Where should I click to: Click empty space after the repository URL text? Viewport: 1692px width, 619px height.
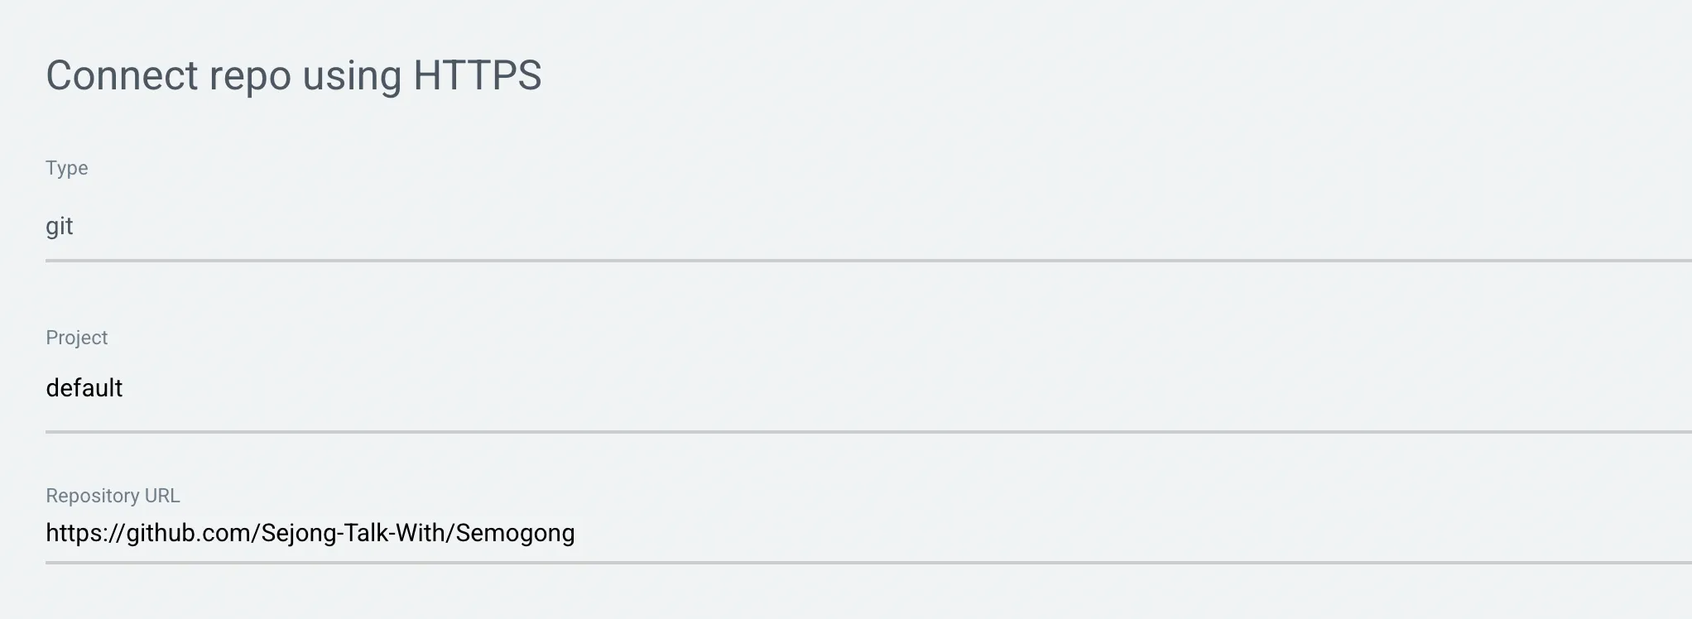1076,533
